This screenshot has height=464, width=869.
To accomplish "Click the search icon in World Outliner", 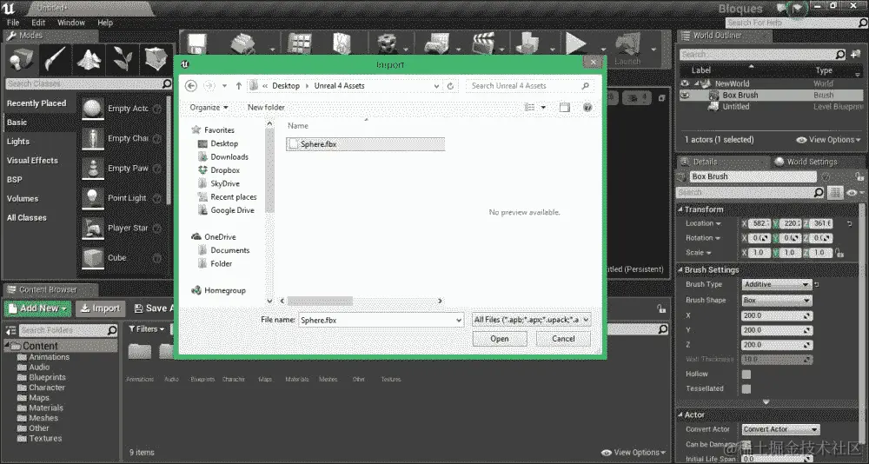I will click(840, 55).
